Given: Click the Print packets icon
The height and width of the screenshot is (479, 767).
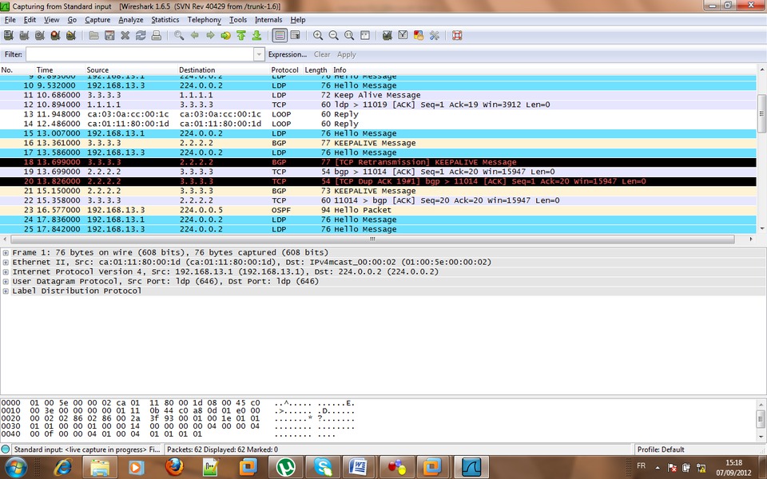Looking at the screenshot, I should pos(157,35).
